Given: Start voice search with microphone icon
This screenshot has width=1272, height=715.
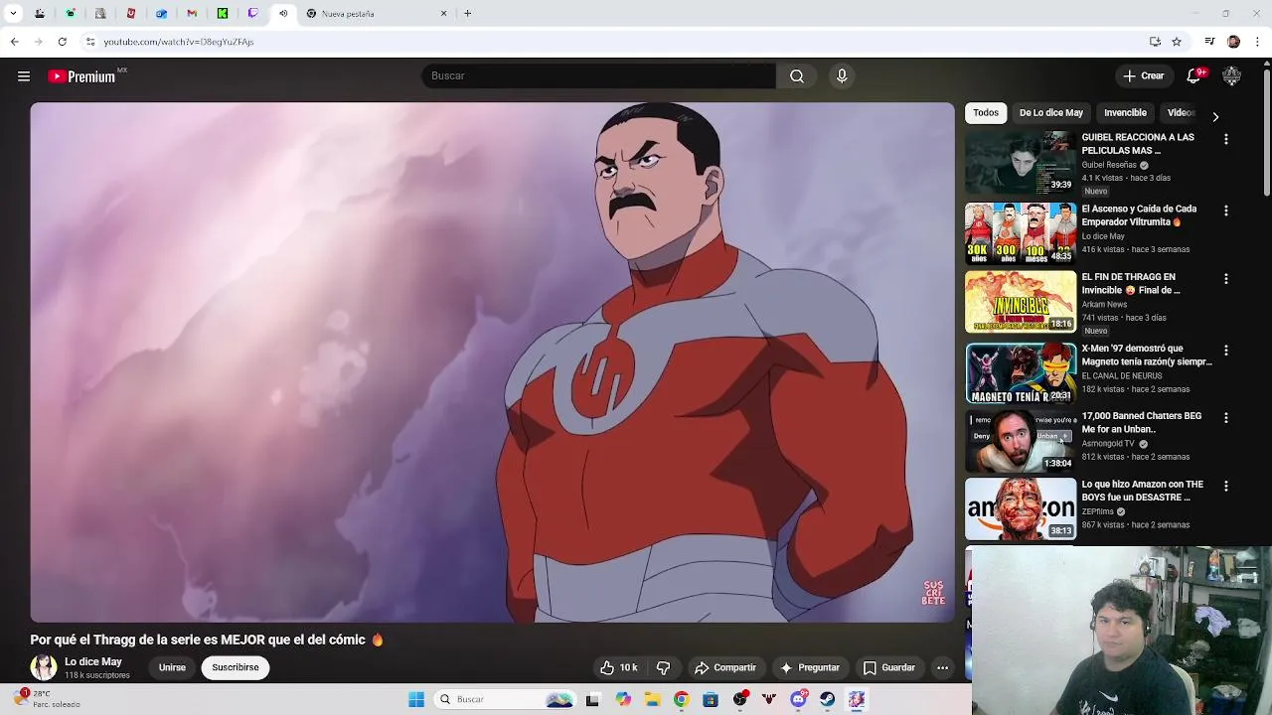Looking at the screenshot, I should (x=842, y=76).
